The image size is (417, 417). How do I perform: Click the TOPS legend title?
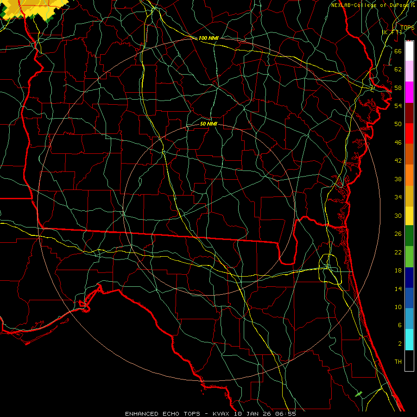tap(407, 27)
